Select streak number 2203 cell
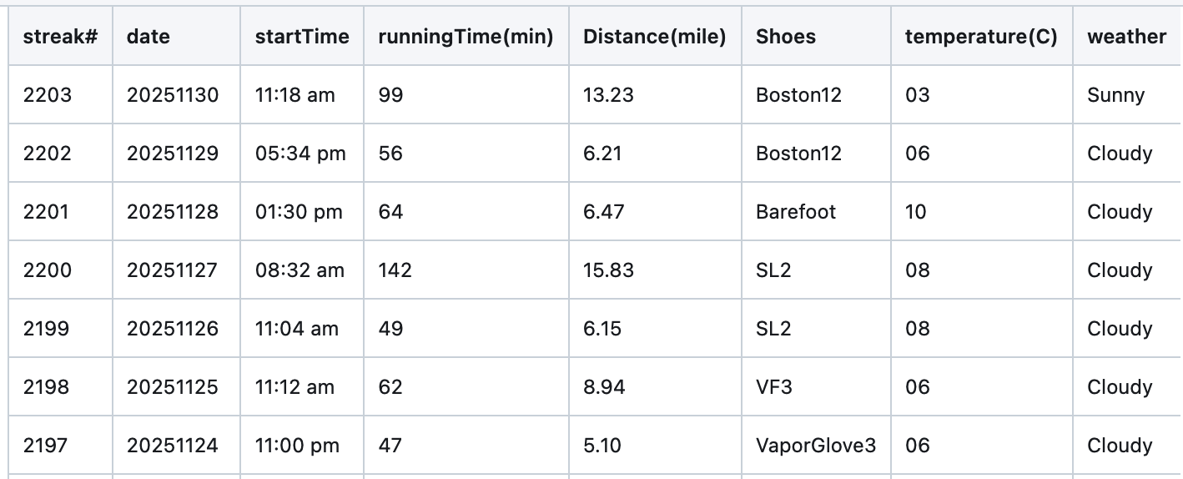Viewport: 1183px width, 479px height. [48, 95]
